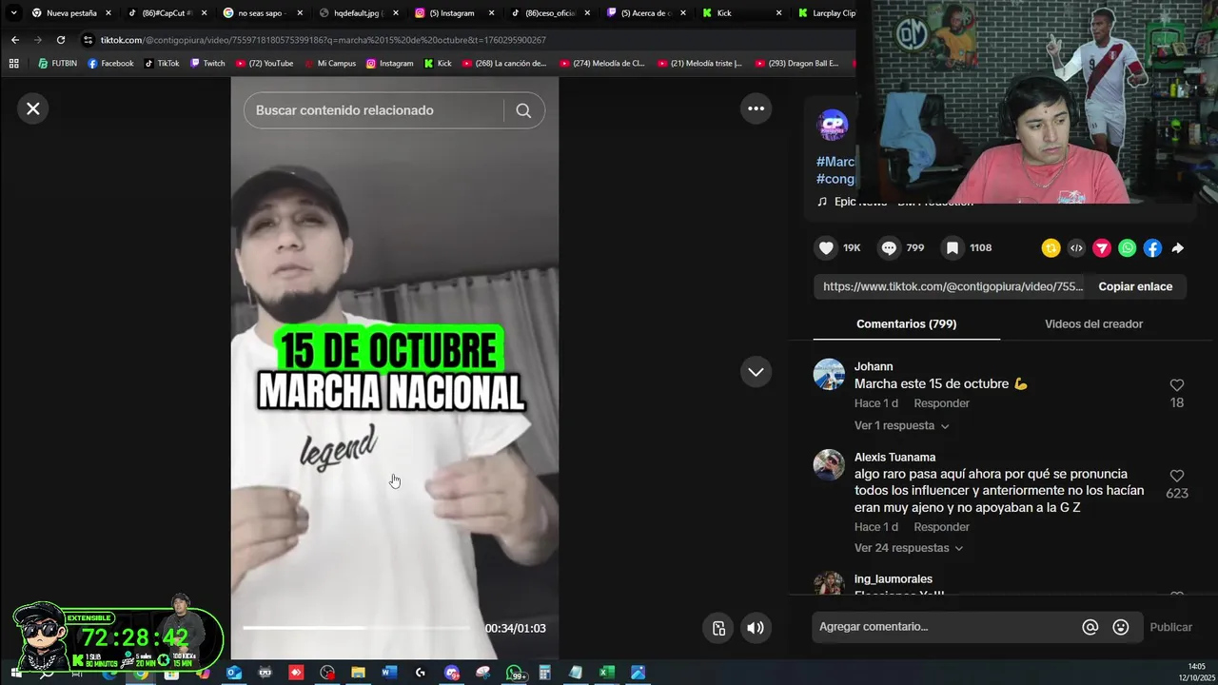This screenshot has height=685, width=1218.
Task: Switch to no seas sapo Google tab
Action: (x=264, y=13)
